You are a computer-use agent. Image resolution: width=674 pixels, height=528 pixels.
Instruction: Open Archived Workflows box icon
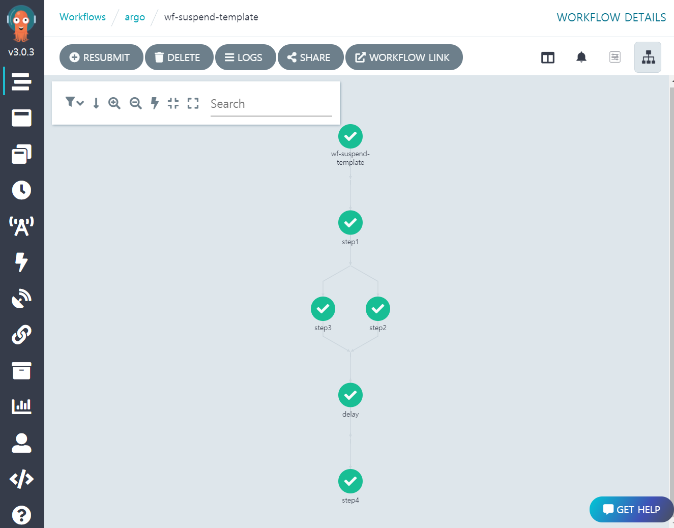(21, 370)
